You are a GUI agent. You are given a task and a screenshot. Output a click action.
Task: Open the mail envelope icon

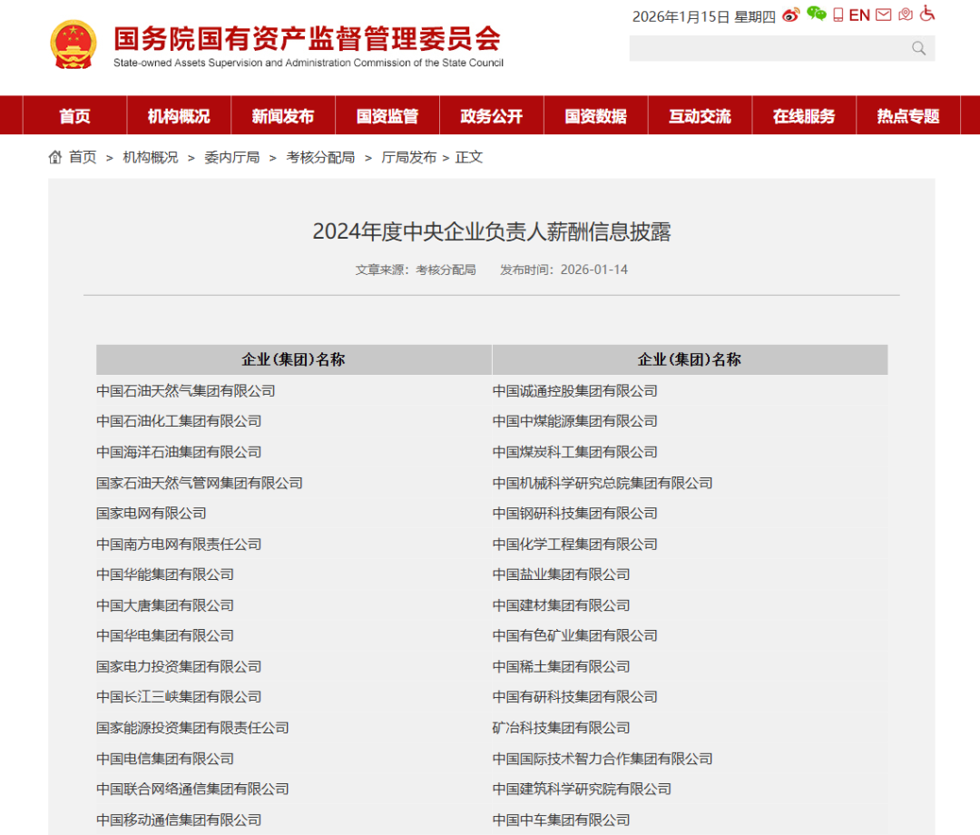pos(883,15)
